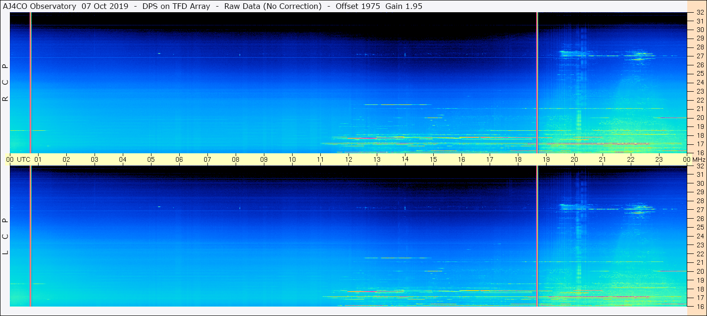
Task: Click the orange vertical spike after 18 UTC in RCP panel
Action: tap(537, 83)
